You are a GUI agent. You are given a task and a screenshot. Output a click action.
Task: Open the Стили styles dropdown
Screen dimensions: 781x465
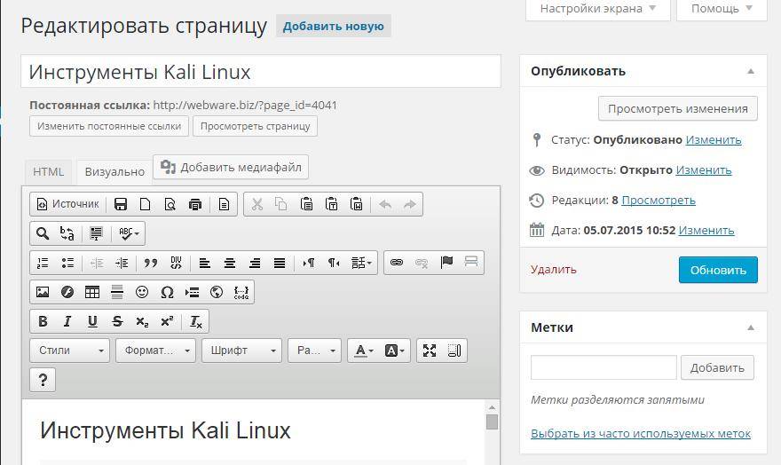(70, 351)
